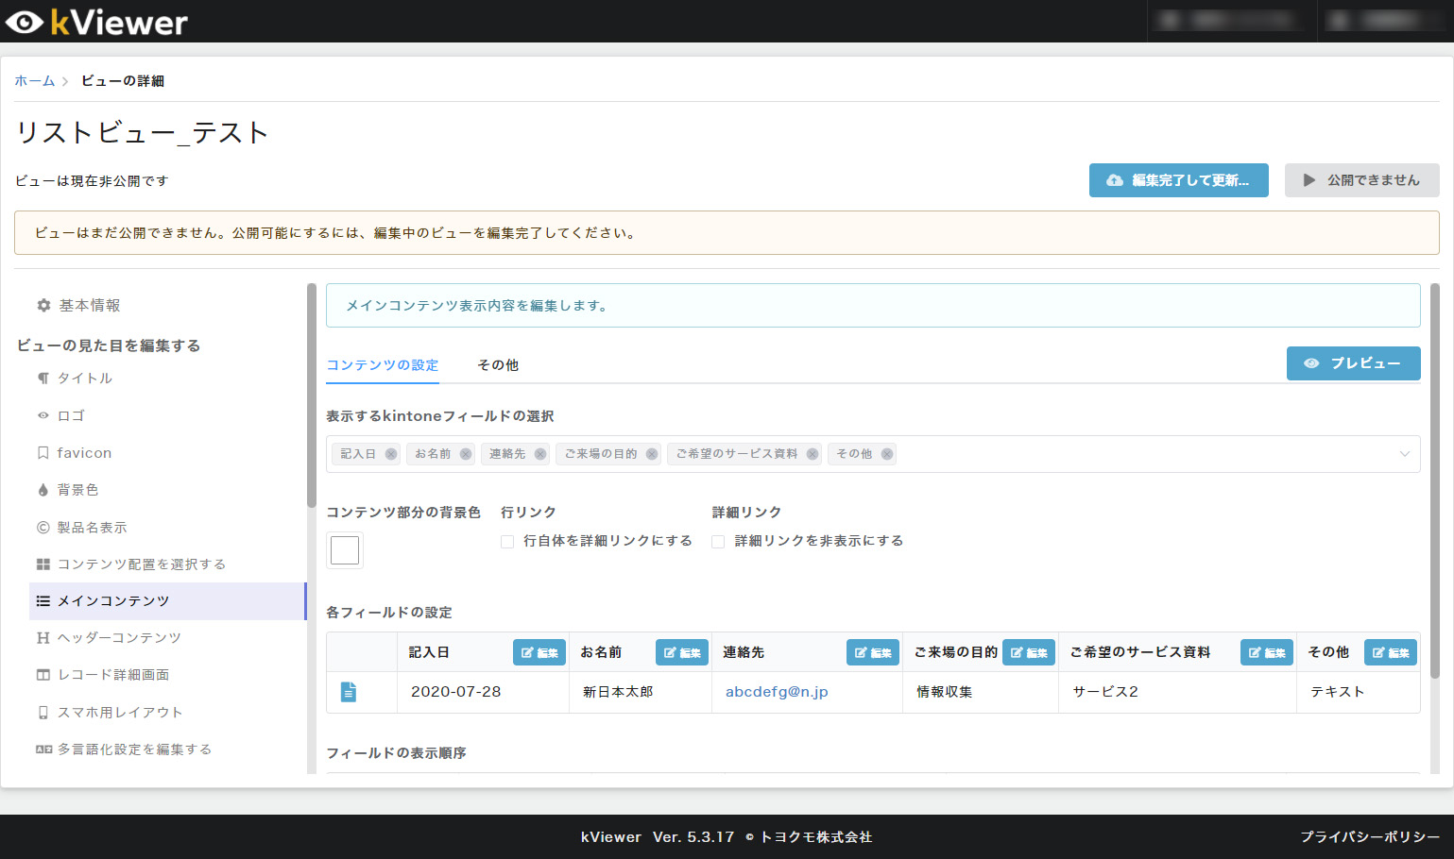Switch to the その他 tab
The height and width of the screenshot is (859, 1454).
point(497,365)
